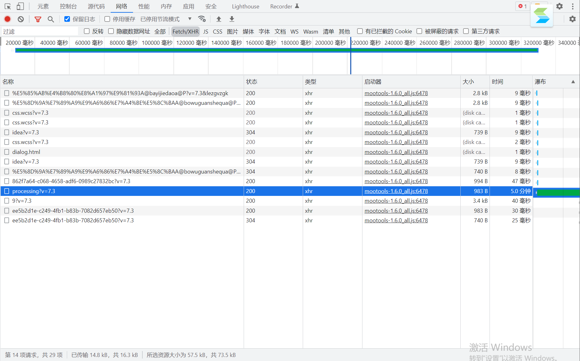Screen dimensions: 580x361
Task: Click the export HAR download arrow
Action: [x=232, y=19]
